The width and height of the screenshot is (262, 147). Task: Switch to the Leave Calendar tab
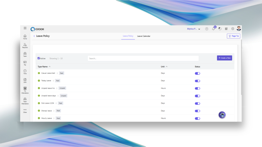[x=144, y=36]
